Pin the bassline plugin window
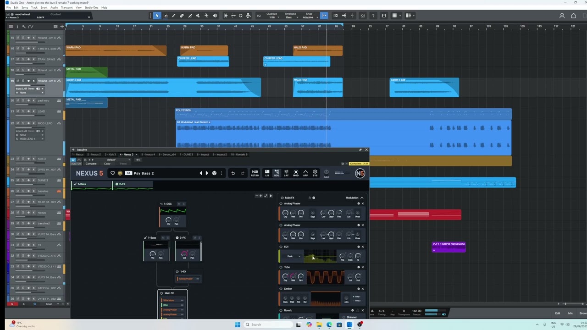Image resolution: width=587 pixels, height=330 pixels. pos(360,150)
